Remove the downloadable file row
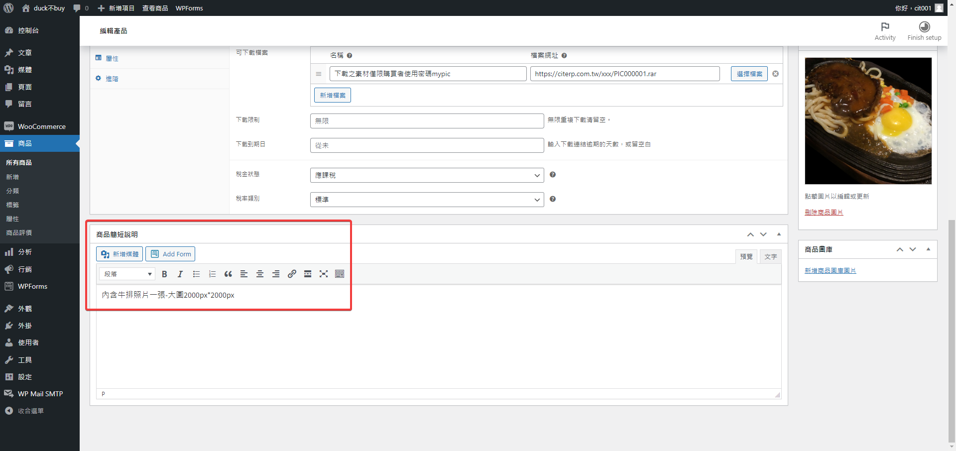956x451 pixels. [x=775, y=74]
